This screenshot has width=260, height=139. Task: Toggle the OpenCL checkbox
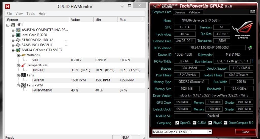(x=177, y=123)
